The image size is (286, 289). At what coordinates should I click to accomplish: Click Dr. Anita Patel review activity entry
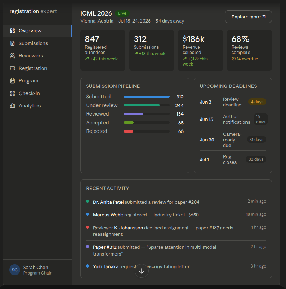(x=176, y=202)
